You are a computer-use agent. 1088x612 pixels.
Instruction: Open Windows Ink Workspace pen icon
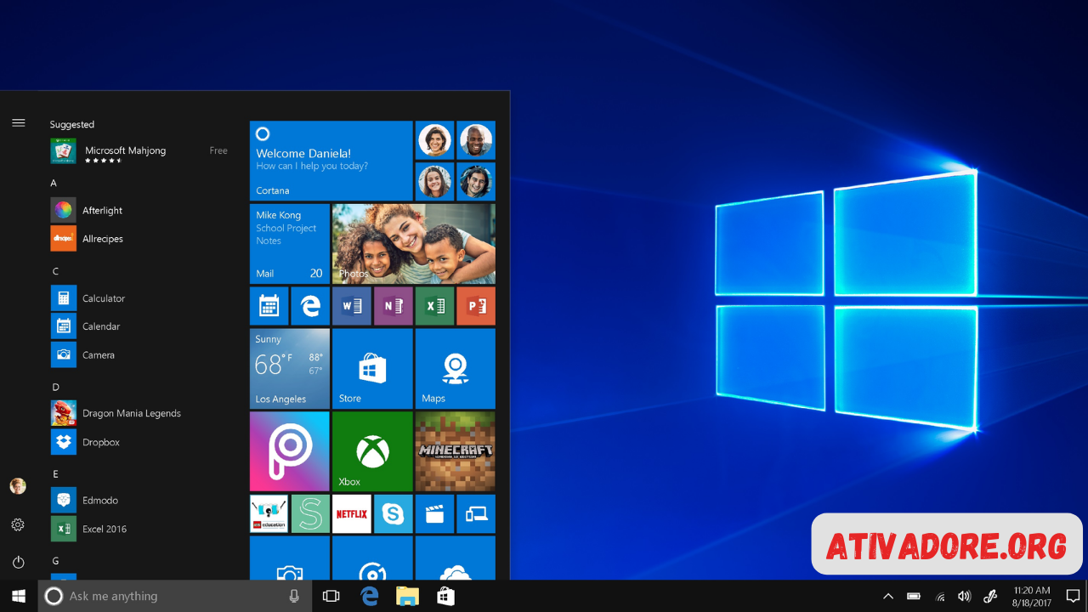pyautogui.click(x=990, y=596)
